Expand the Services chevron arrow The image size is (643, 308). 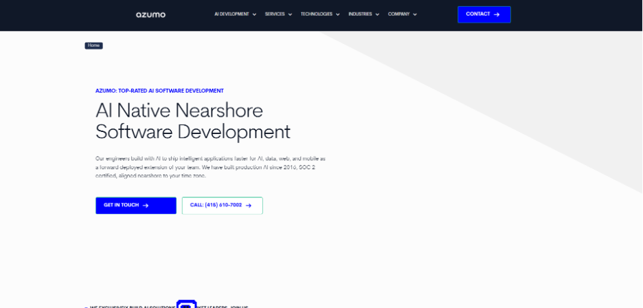pyautogui.click(x=290, y=14)
